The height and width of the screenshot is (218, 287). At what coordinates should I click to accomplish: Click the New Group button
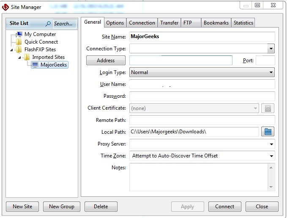62,207
